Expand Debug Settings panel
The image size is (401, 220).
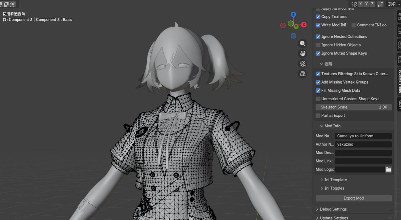click(331, 209)
